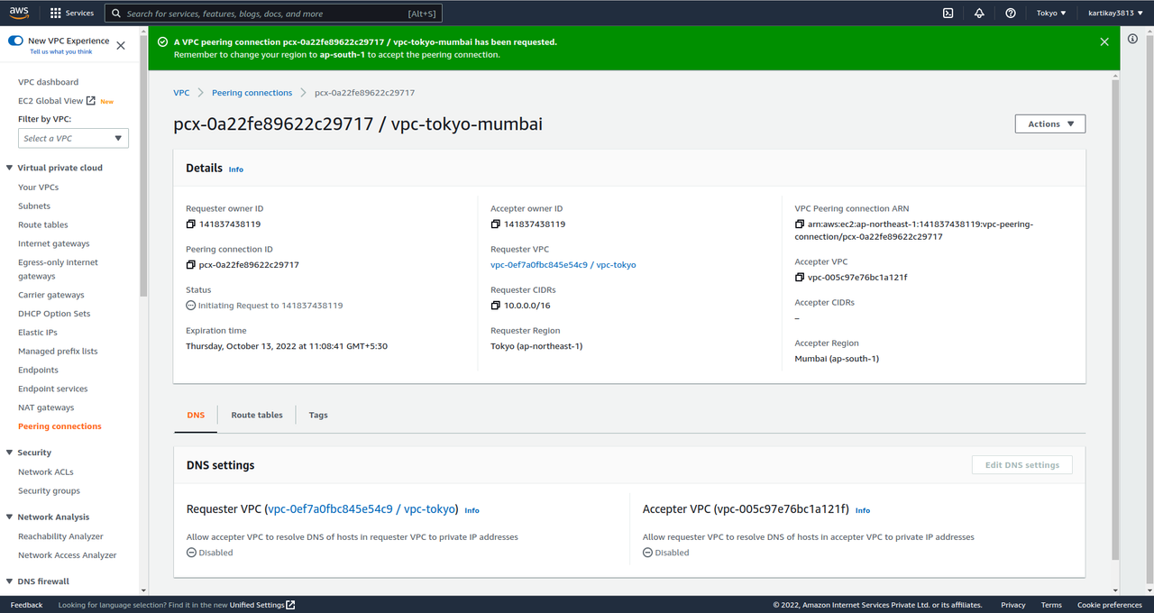Open Network ACLs
Viewport: 1154px width, 613px height.
coord(46,472)
